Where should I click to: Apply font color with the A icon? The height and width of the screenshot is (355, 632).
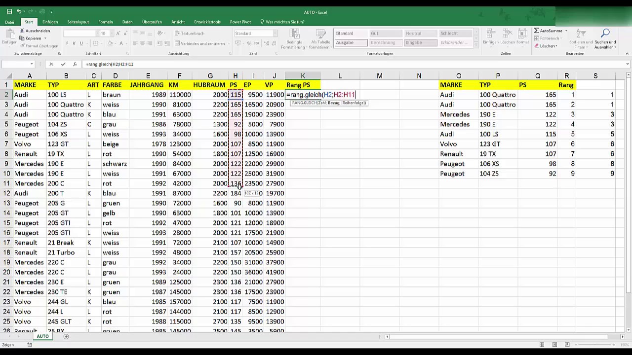pos(120,43)
